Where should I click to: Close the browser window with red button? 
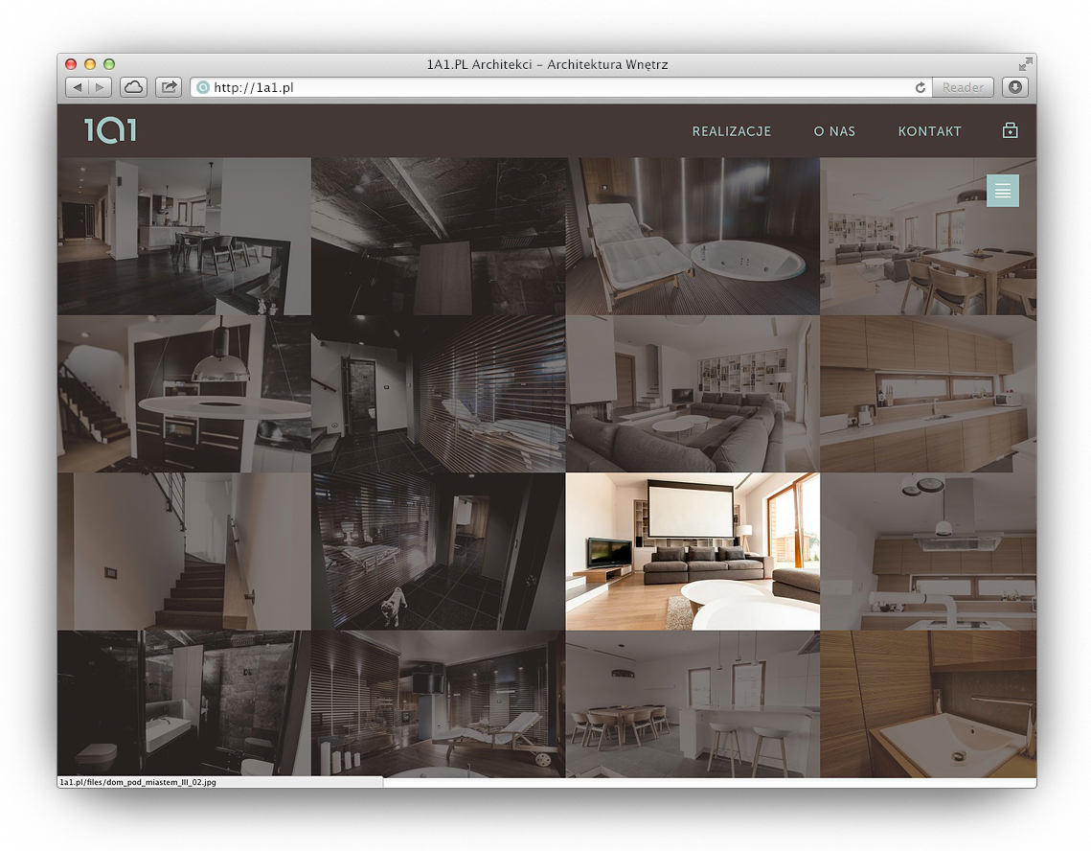(71, 64)
